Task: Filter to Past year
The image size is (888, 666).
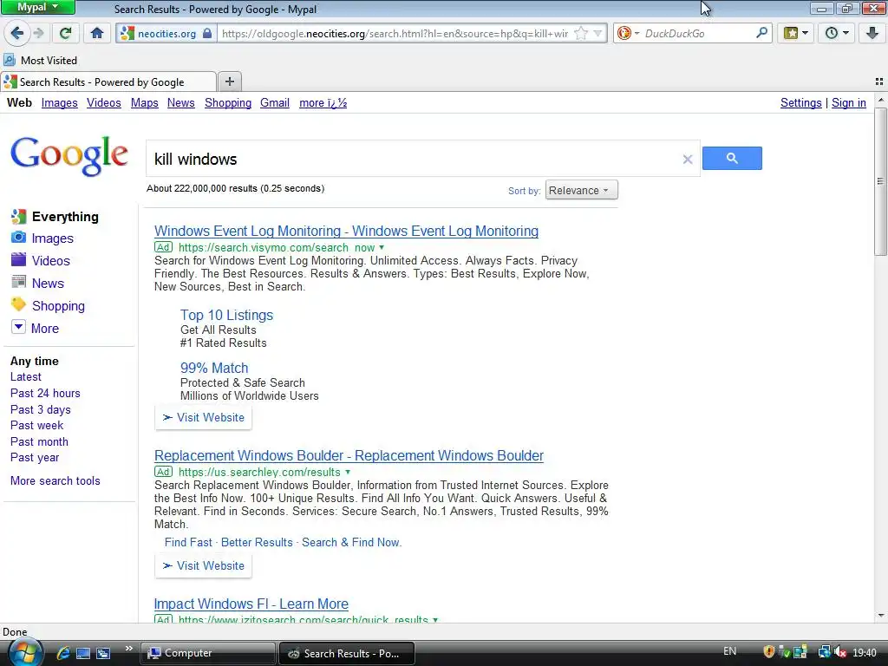Action: [35, 457]
